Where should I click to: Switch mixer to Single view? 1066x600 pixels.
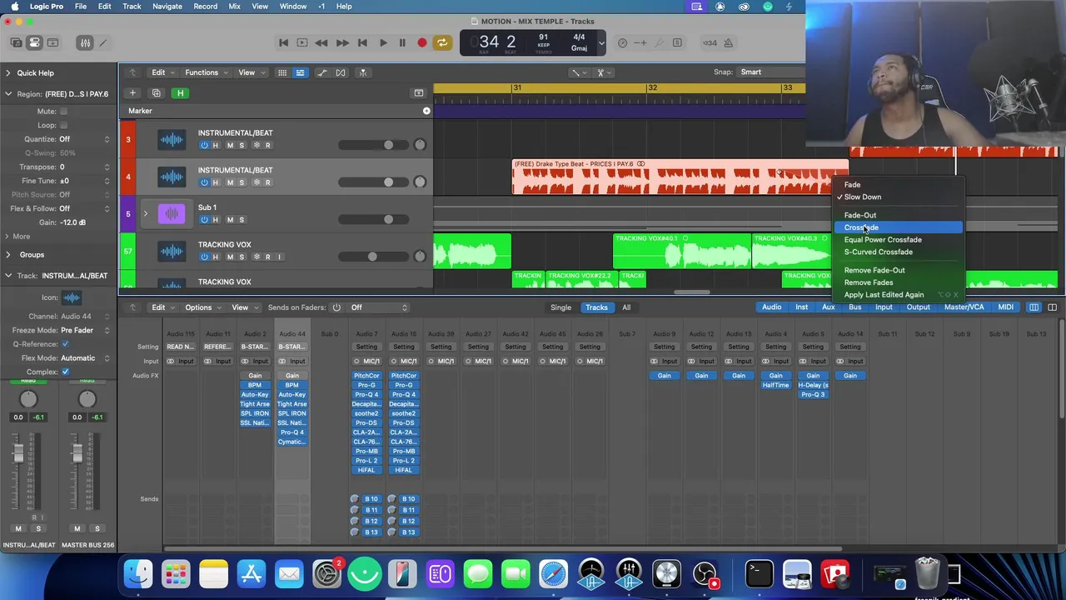point(560,307)
